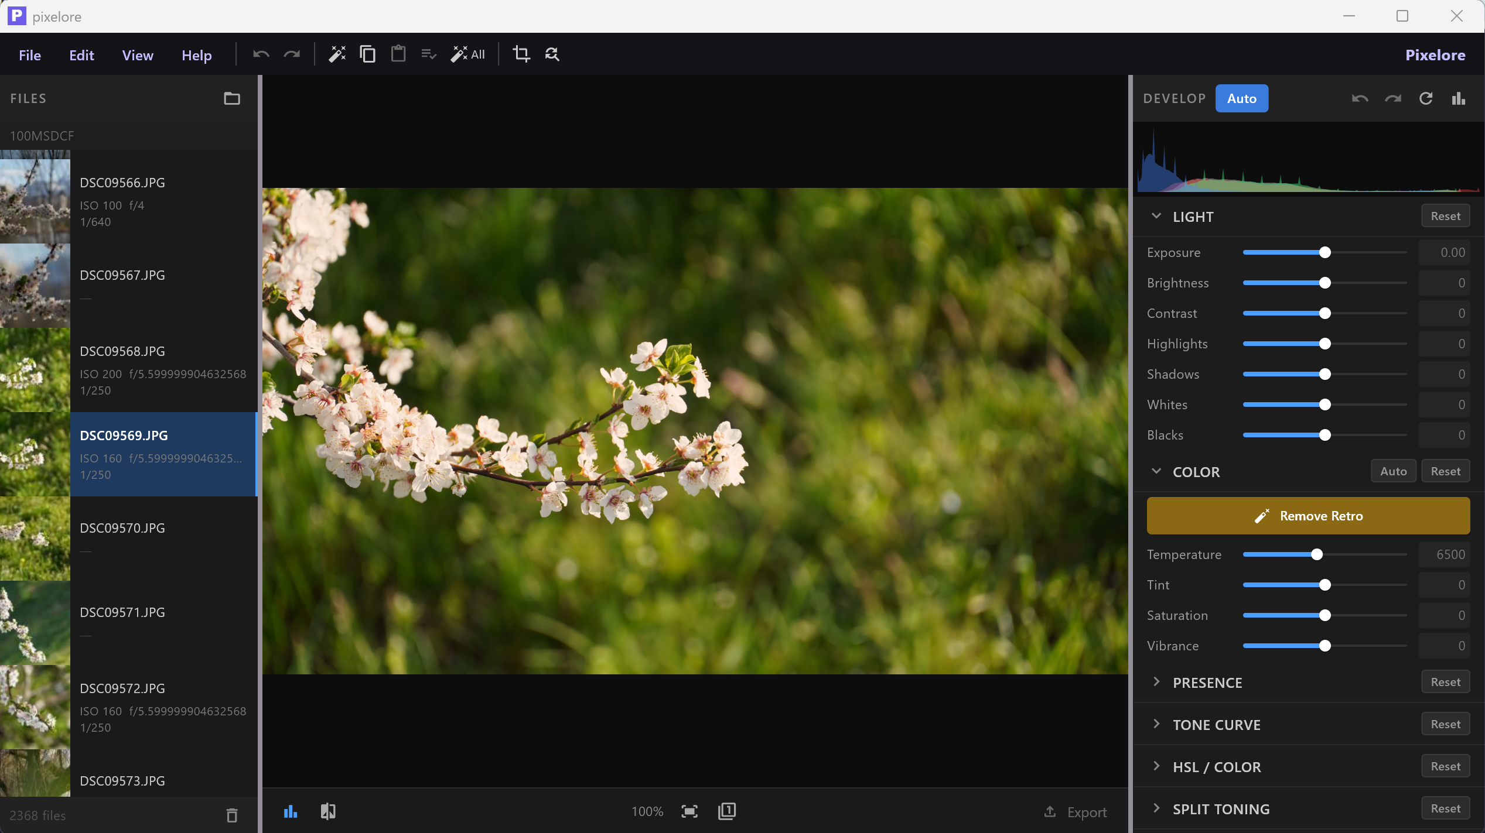Enable Auto develop mode
Screen dimensions: 1485x833
click(1241, 98)
